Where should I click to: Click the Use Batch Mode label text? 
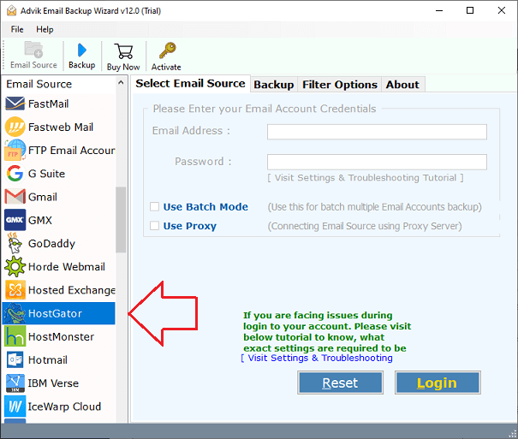[x=205, y=206]
